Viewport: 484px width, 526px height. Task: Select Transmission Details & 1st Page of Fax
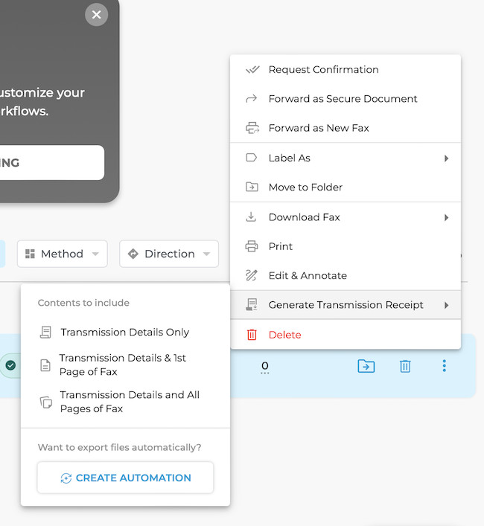click(122, 365)
